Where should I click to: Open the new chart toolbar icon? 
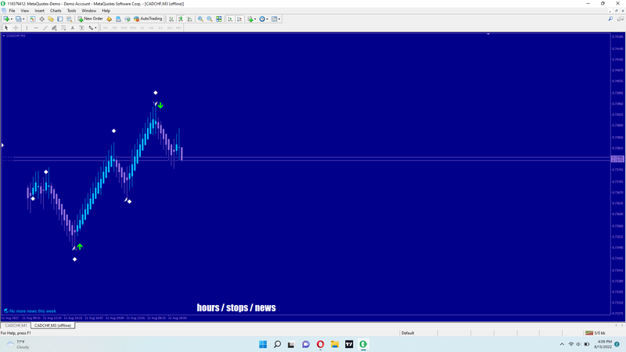coord(6,19)
